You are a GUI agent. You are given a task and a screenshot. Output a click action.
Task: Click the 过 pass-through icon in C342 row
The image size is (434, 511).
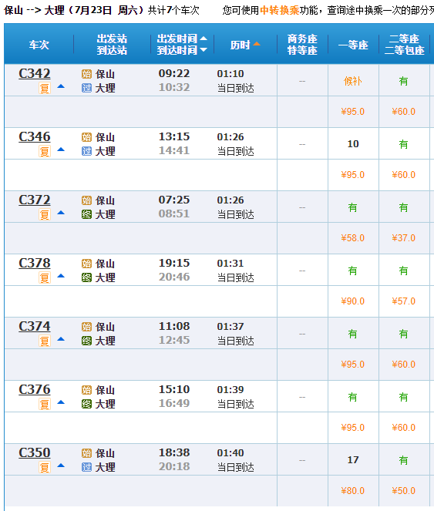86,88
